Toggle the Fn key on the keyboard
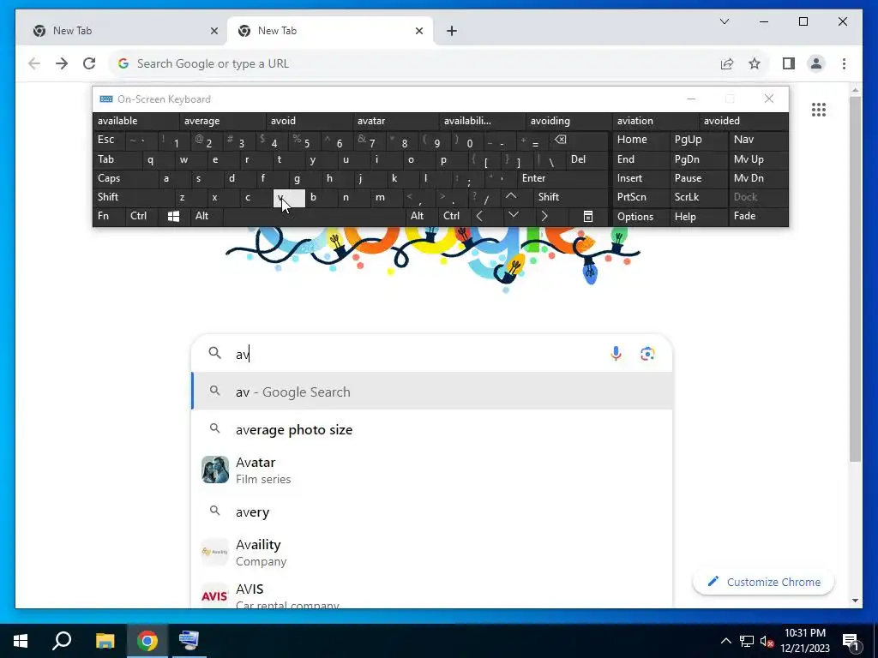 (x=109, y=217)
